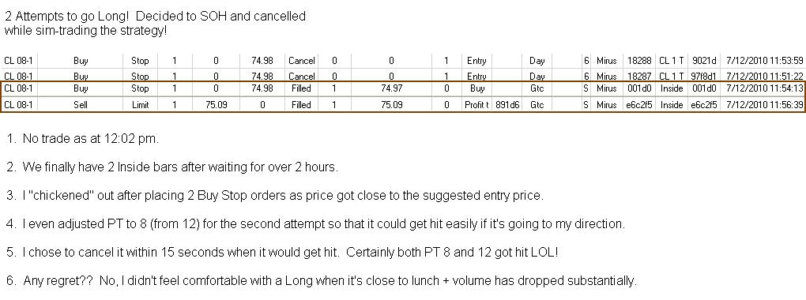Select the Filled status in Buy row
The height and width of the screenshot is (300, 806).
tap(301, 88)
